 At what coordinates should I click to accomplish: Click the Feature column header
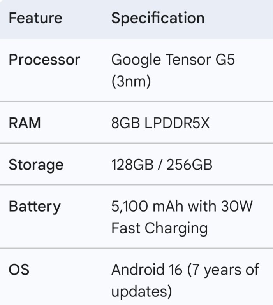pos(35,18)
